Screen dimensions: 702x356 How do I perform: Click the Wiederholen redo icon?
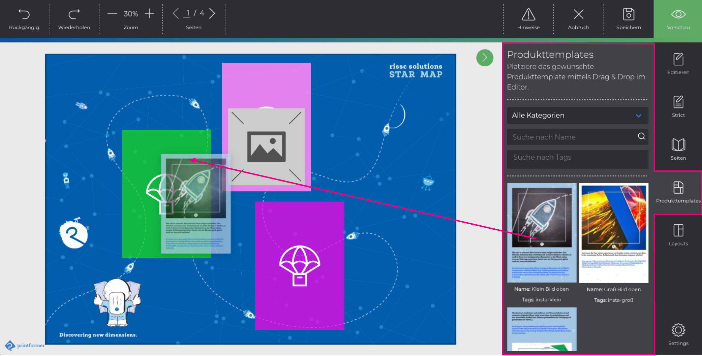pos(74,14)
